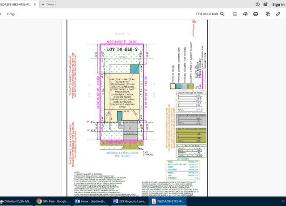Screen dimensions: 286x206
Task: Print the document using the printer icon
Action: [256, 14]
